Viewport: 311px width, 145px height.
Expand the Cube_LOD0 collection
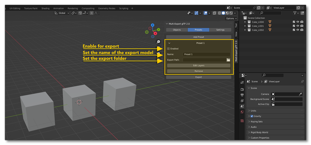(245, 22)
